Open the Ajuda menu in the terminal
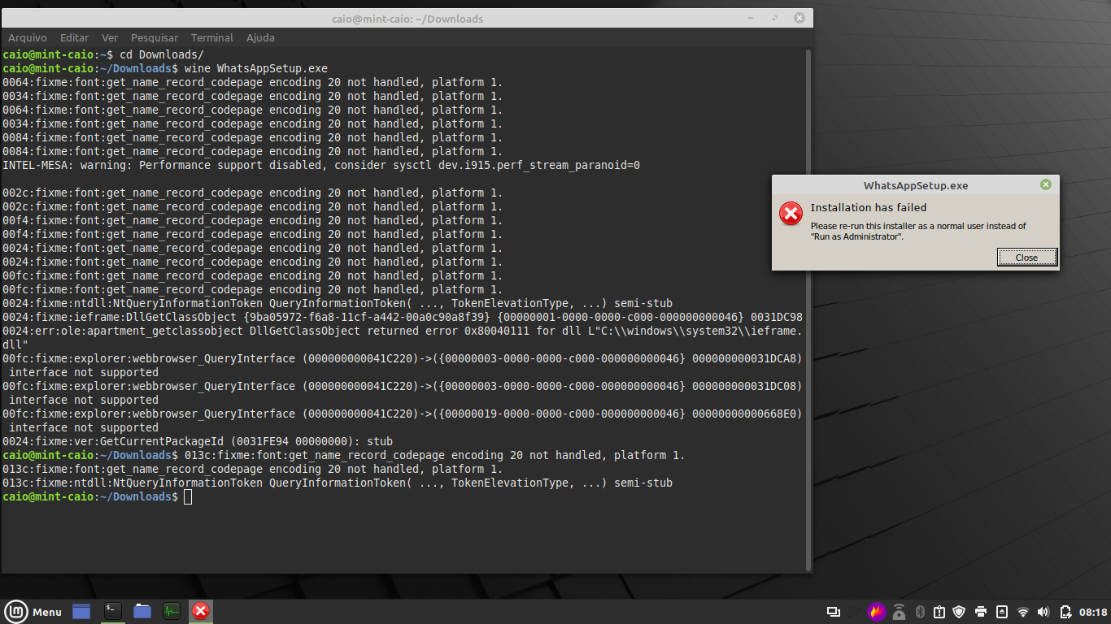 260,37
